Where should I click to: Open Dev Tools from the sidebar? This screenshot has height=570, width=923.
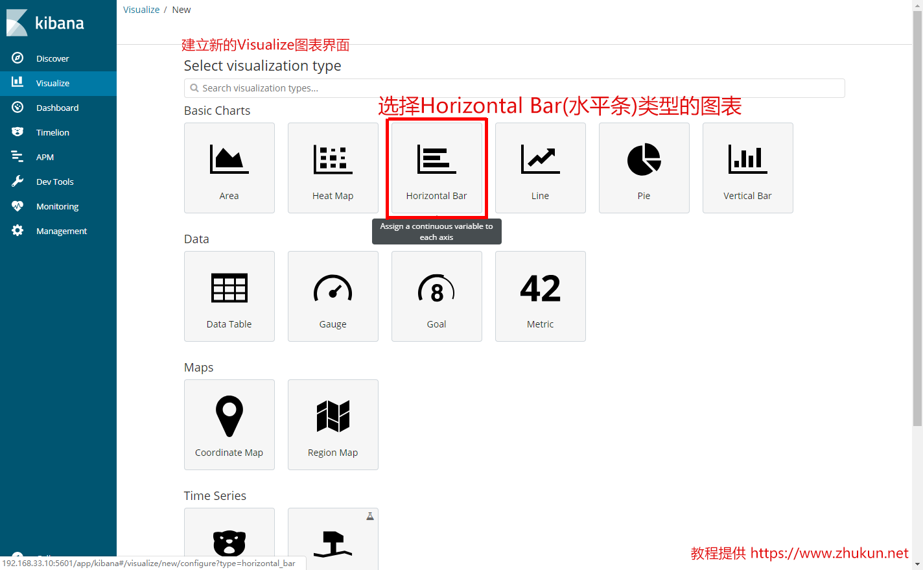coord(58,182)
